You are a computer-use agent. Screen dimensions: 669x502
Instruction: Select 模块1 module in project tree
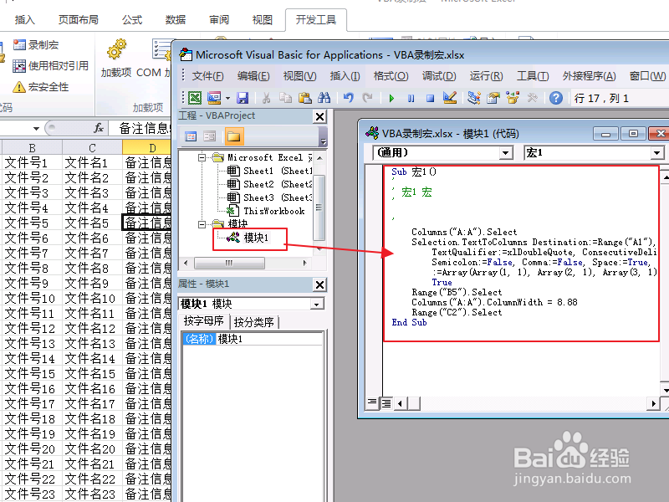click(x=248, y=238)
